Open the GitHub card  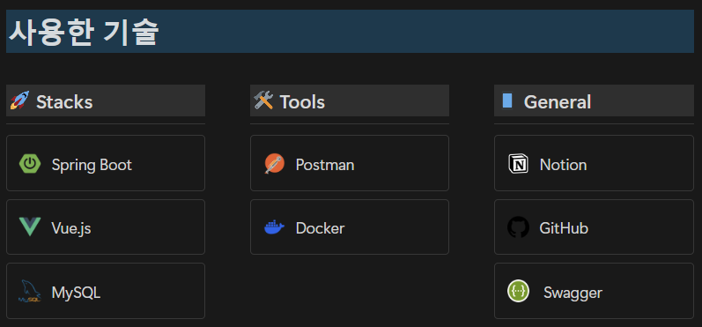pos(595,227)
